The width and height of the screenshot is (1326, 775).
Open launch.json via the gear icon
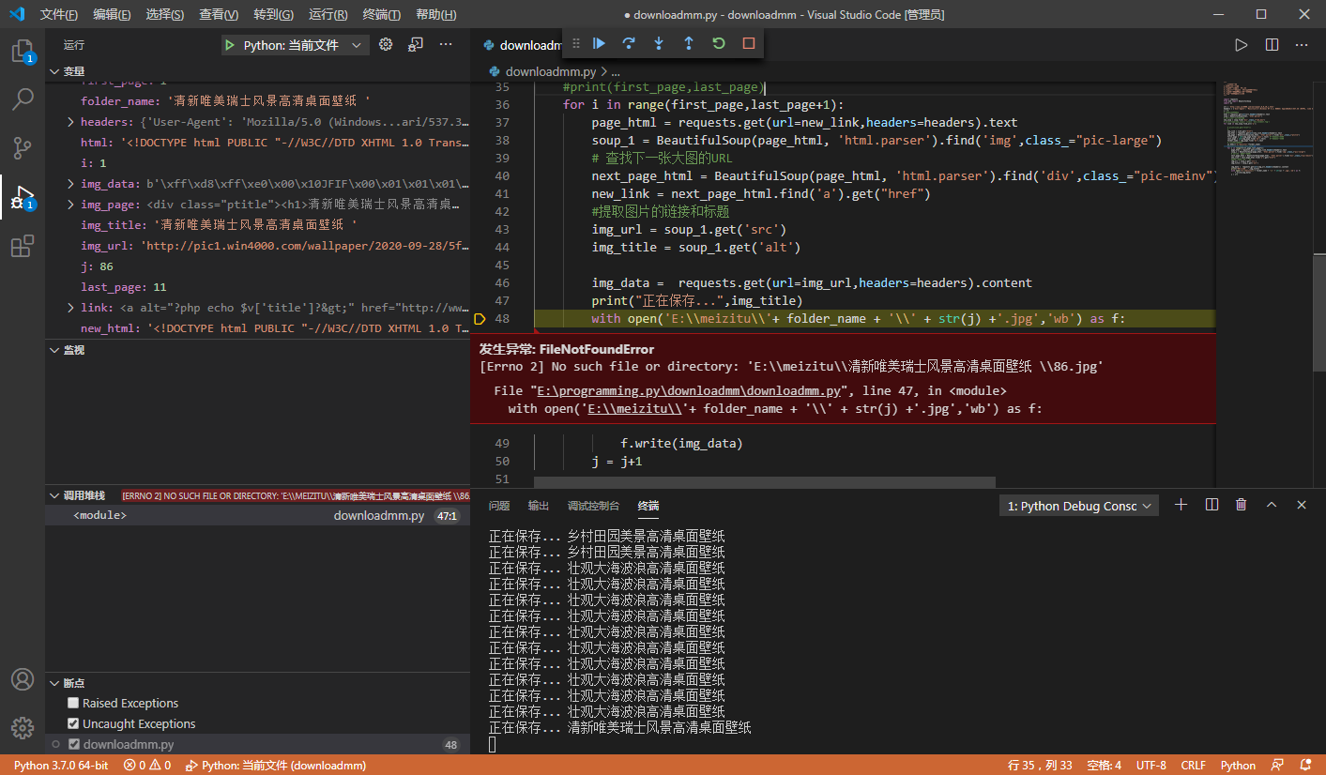pos(386,45)
